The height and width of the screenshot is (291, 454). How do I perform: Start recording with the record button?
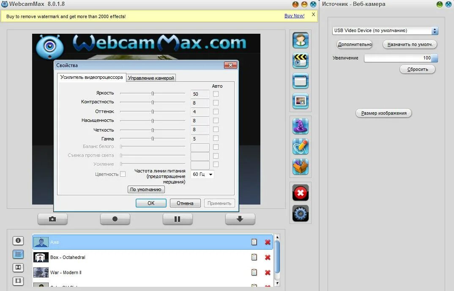tap(115, 219)
